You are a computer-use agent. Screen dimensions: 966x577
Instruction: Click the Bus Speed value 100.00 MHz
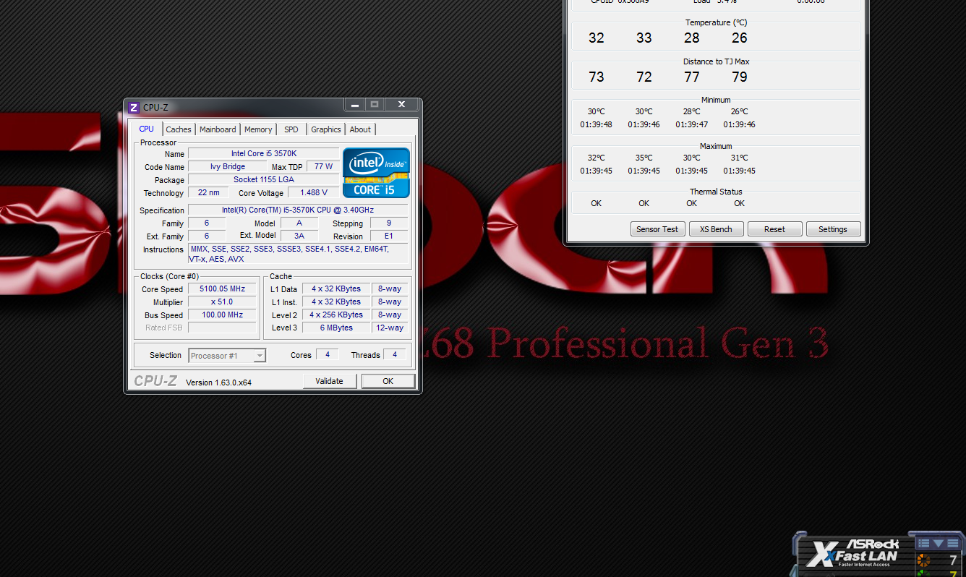(x=223, y=315)
